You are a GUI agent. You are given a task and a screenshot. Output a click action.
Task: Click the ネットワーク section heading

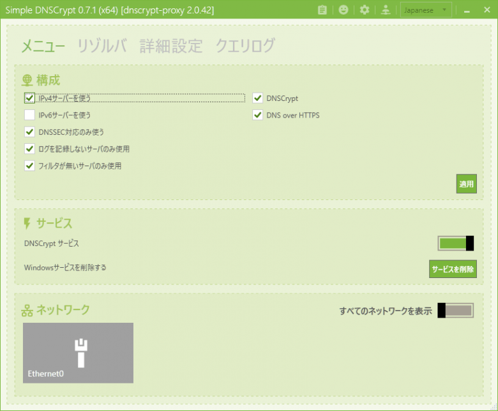(x=63, y=309)
